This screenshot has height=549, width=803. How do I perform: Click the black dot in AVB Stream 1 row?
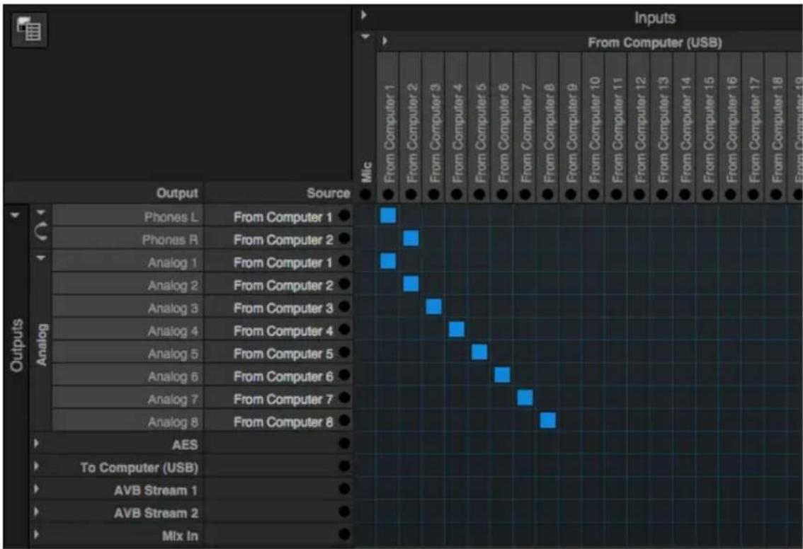tap(345, 489)
